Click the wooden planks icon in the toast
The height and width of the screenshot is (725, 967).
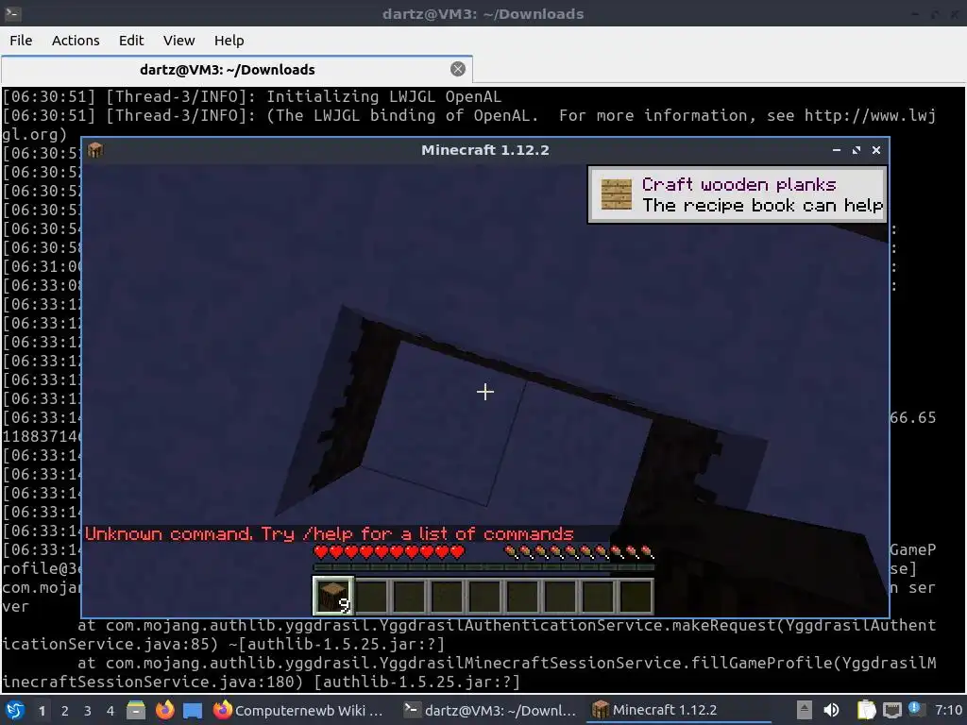[616, 194]
